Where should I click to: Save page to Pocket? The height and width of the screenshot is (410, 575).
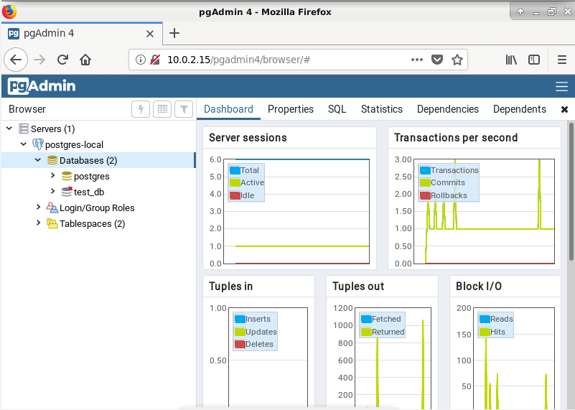coord(436,60)
